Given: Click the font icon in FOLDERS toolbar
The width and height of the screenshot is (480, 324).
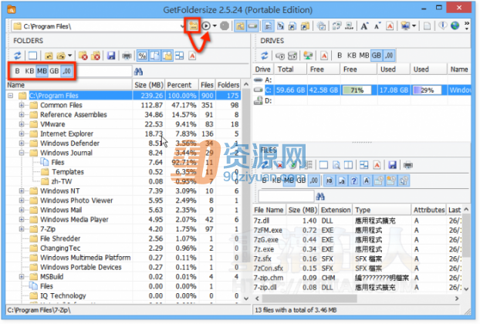Looking at the screenshot, I should (x=192, y=56).
